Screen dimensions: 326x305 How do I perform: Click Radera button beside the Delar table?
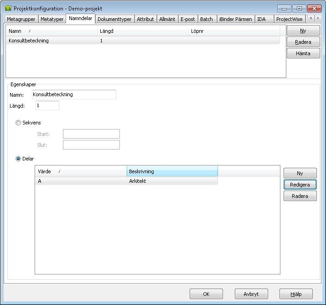tap(300, 196)
